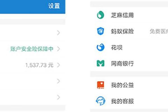Tap the 免费医疗 promo text beside 蚂蚁保险
The image size is (168, 112).
(x=159, y=31)
